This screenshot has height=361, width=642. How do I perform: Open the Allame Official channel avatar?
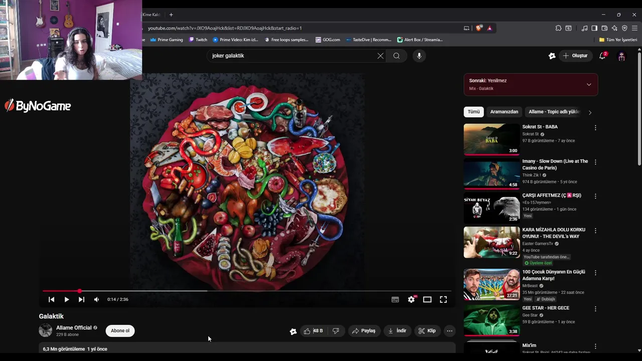click(x=46, y=330)
